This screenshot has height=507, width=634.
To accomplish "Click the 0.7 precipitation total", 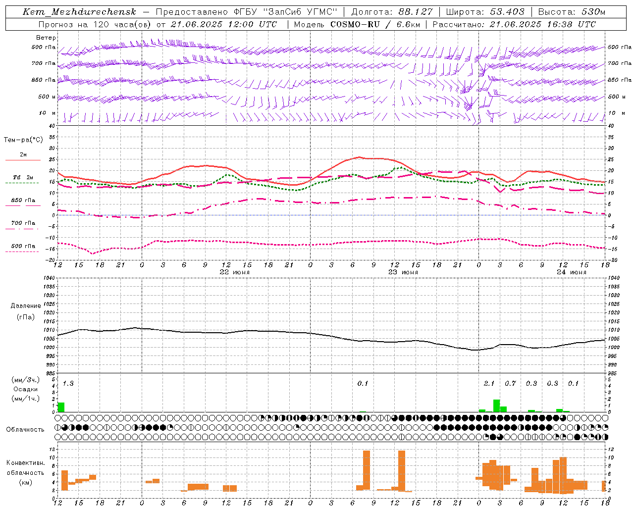I will tap(510, 384).
